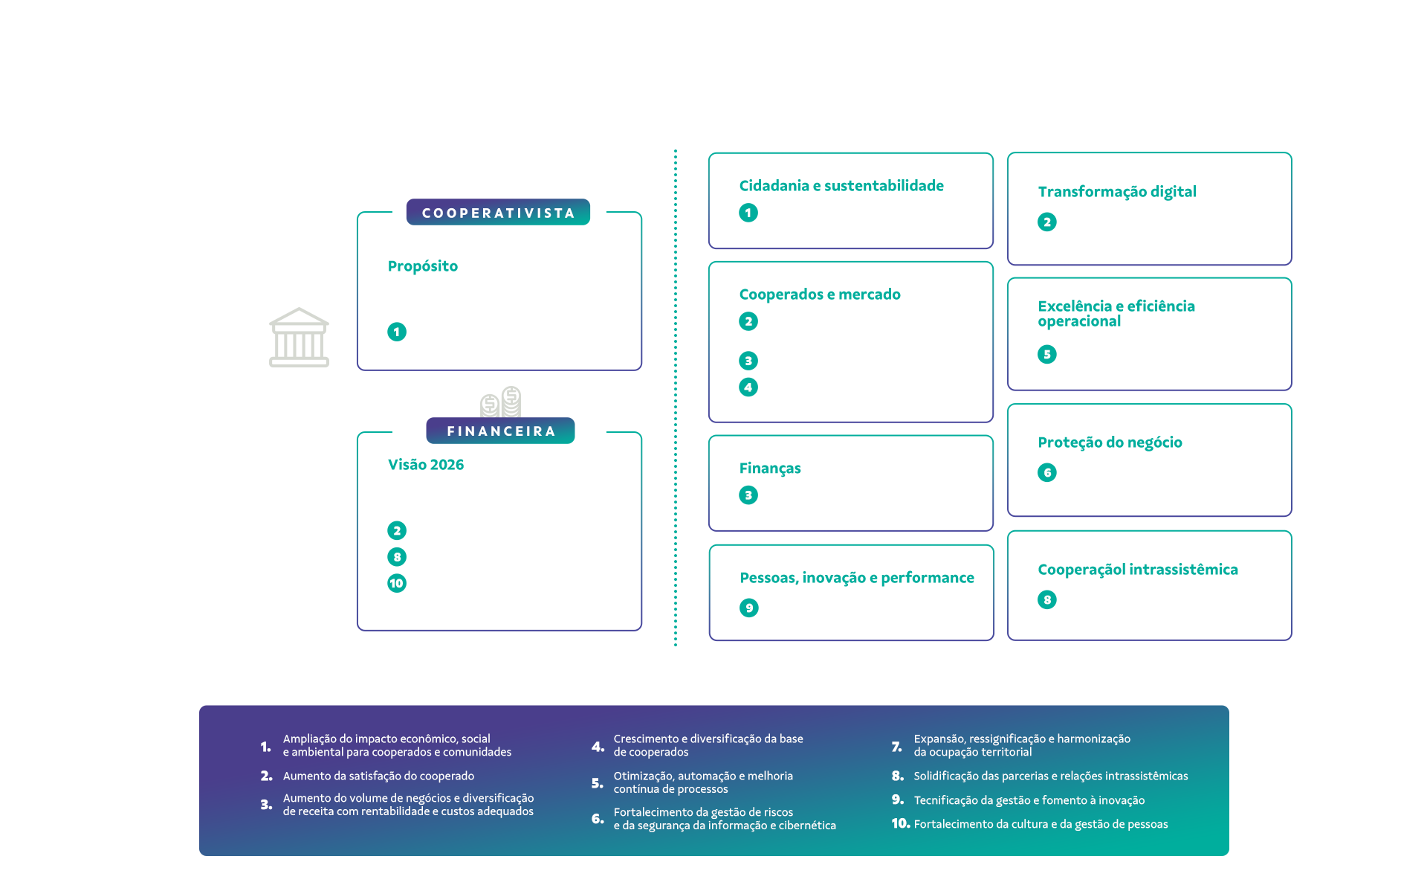Select the FINANCEIRA label badge
This screenshot has width=1427, height=888.
point(500,431)
